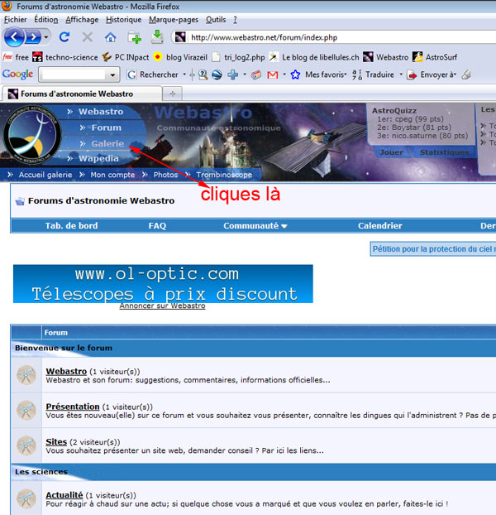Open the FAQ navbar item
Image resolution: width=496 pixels, height=515 pixels.
pos(157,226)
